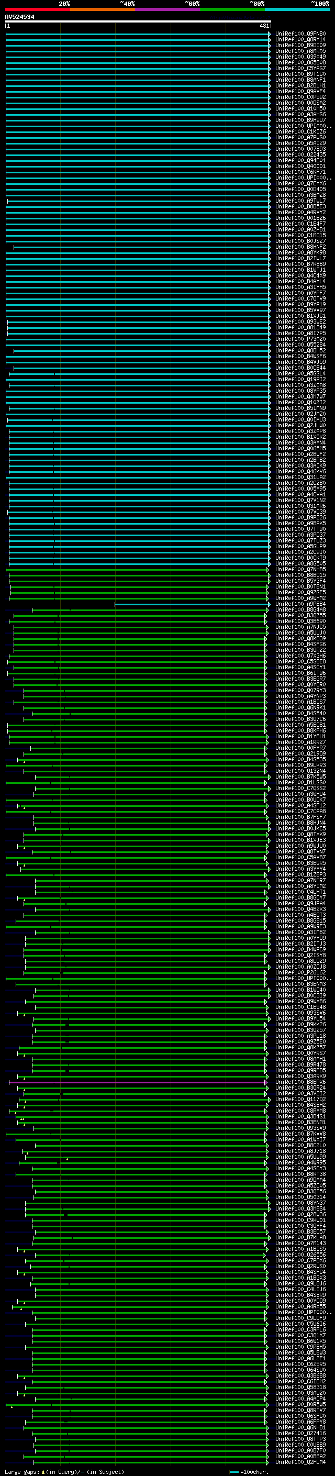Click label UniRef100_B8G4A8

click(x=300, y=609)
